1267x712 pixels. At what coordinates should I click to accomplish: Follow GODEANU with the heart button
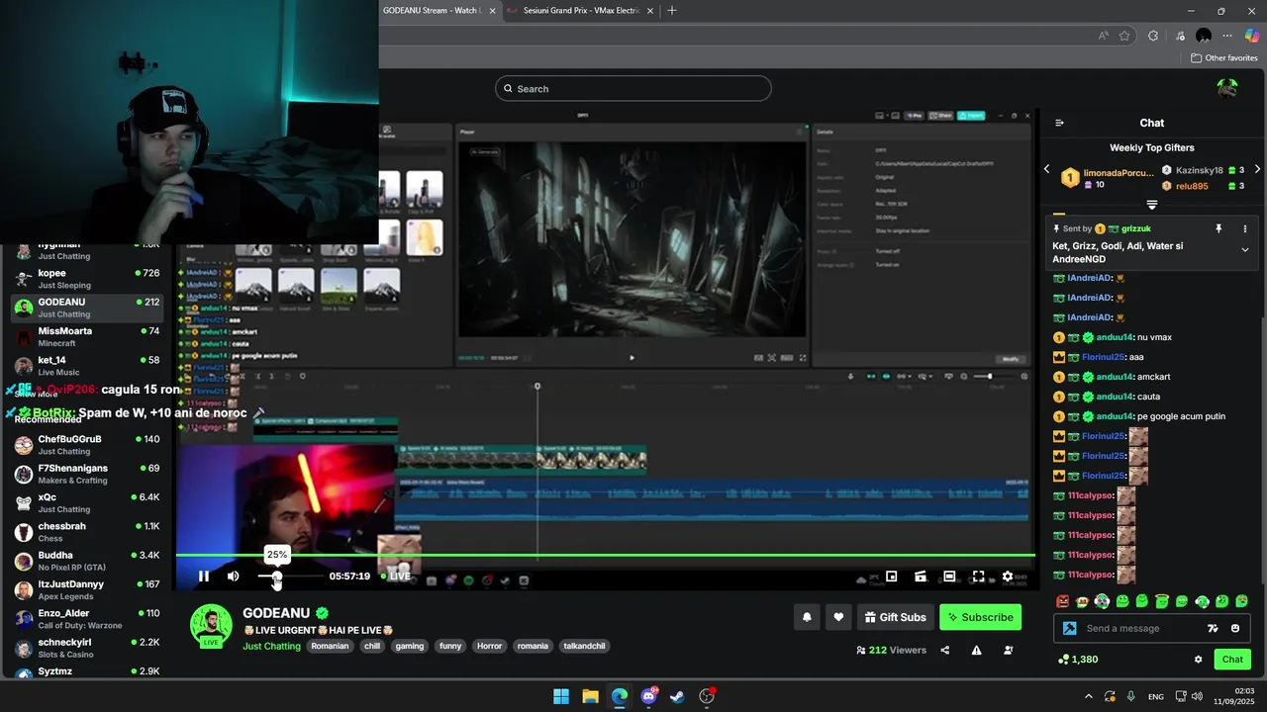point(838,617)
